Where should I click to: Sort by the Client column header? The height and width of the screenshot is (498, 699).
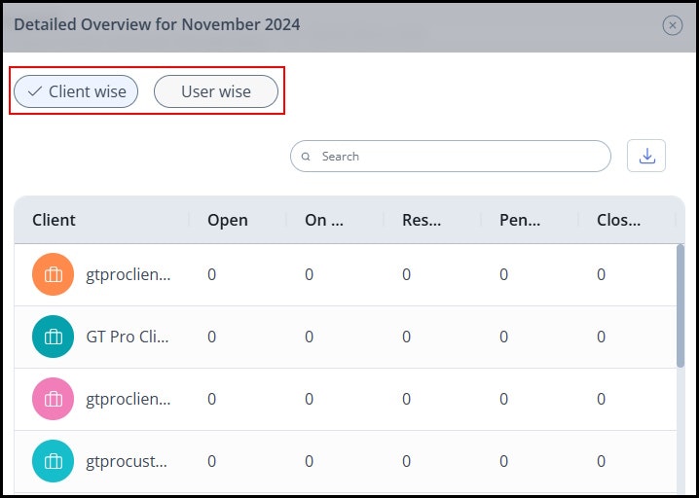[x=54, y=220]
